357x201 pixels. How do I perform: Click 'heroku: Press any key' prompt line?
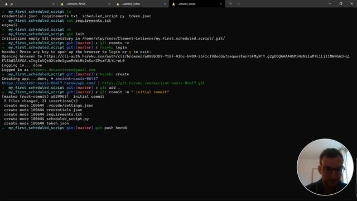click(76, 52)
